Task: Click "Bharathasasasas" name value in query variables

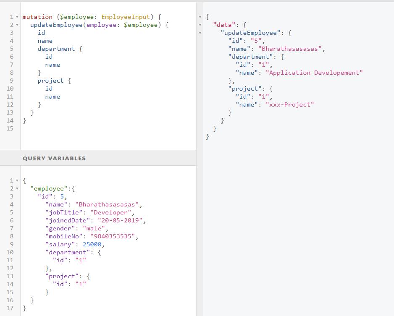Action: (107, 204)
